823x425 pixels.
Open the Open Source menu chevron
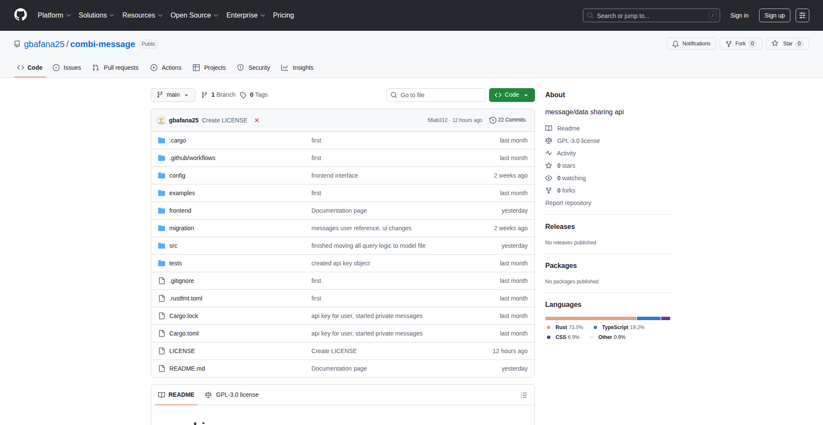pos(216,15)
